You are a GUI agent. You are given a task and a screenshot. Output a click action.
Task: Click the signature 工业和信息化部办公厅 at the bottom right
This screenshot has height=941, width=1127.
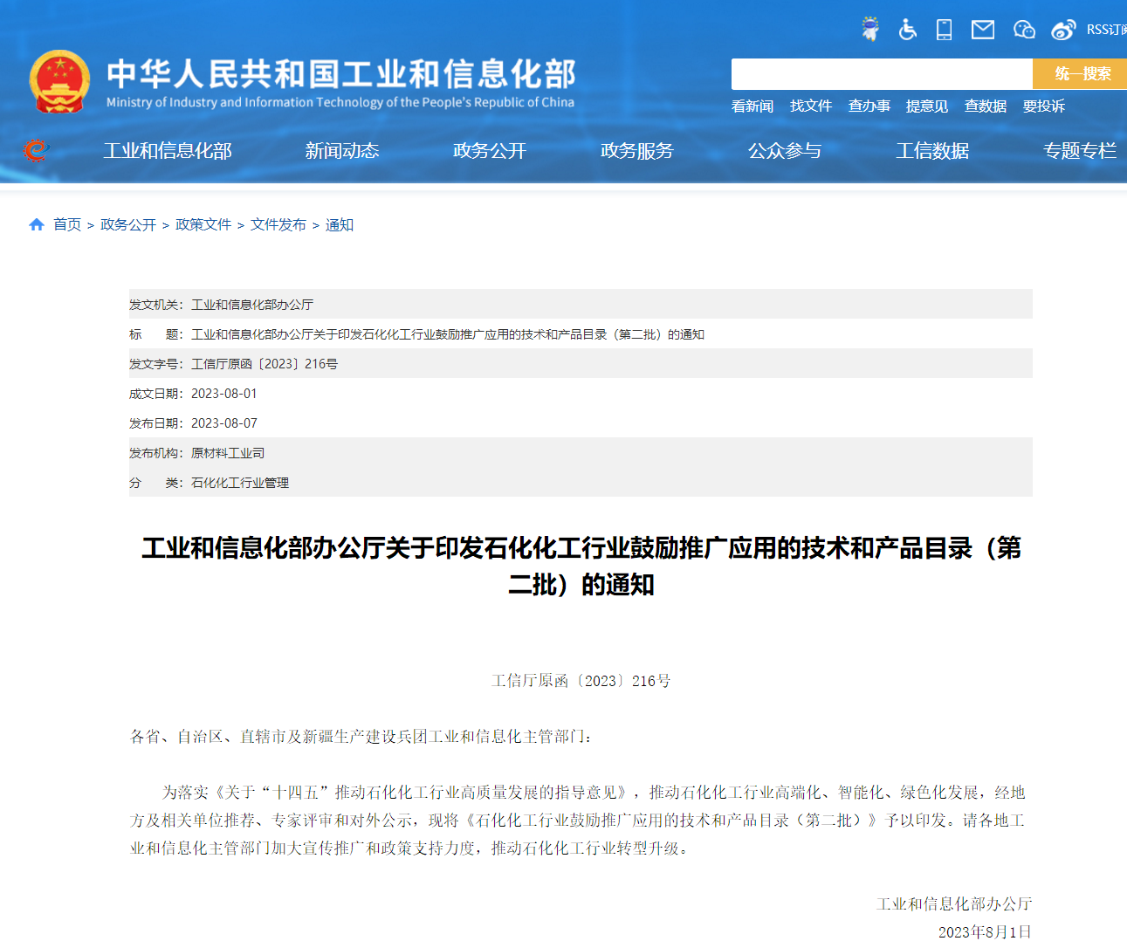[x=954, y=904]
